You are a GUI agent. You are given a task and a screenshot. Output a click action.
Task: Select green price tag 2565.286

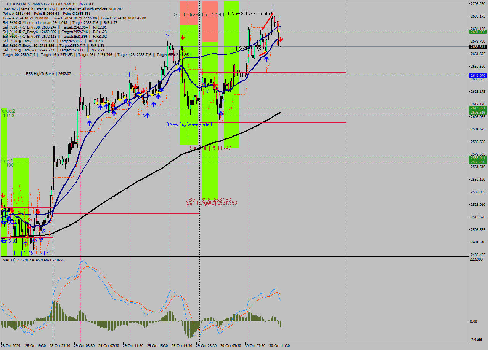(478, 162)
